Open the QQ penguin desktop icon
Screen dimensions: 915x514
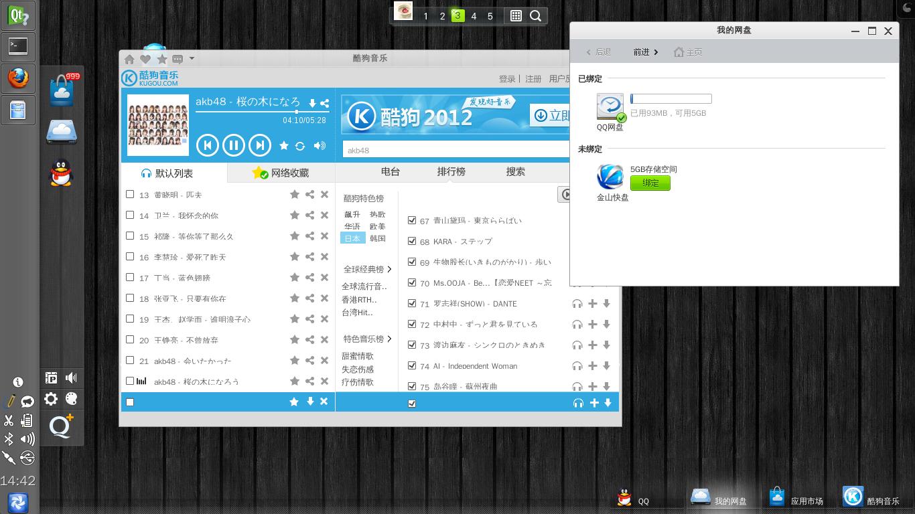coord(62,173)
